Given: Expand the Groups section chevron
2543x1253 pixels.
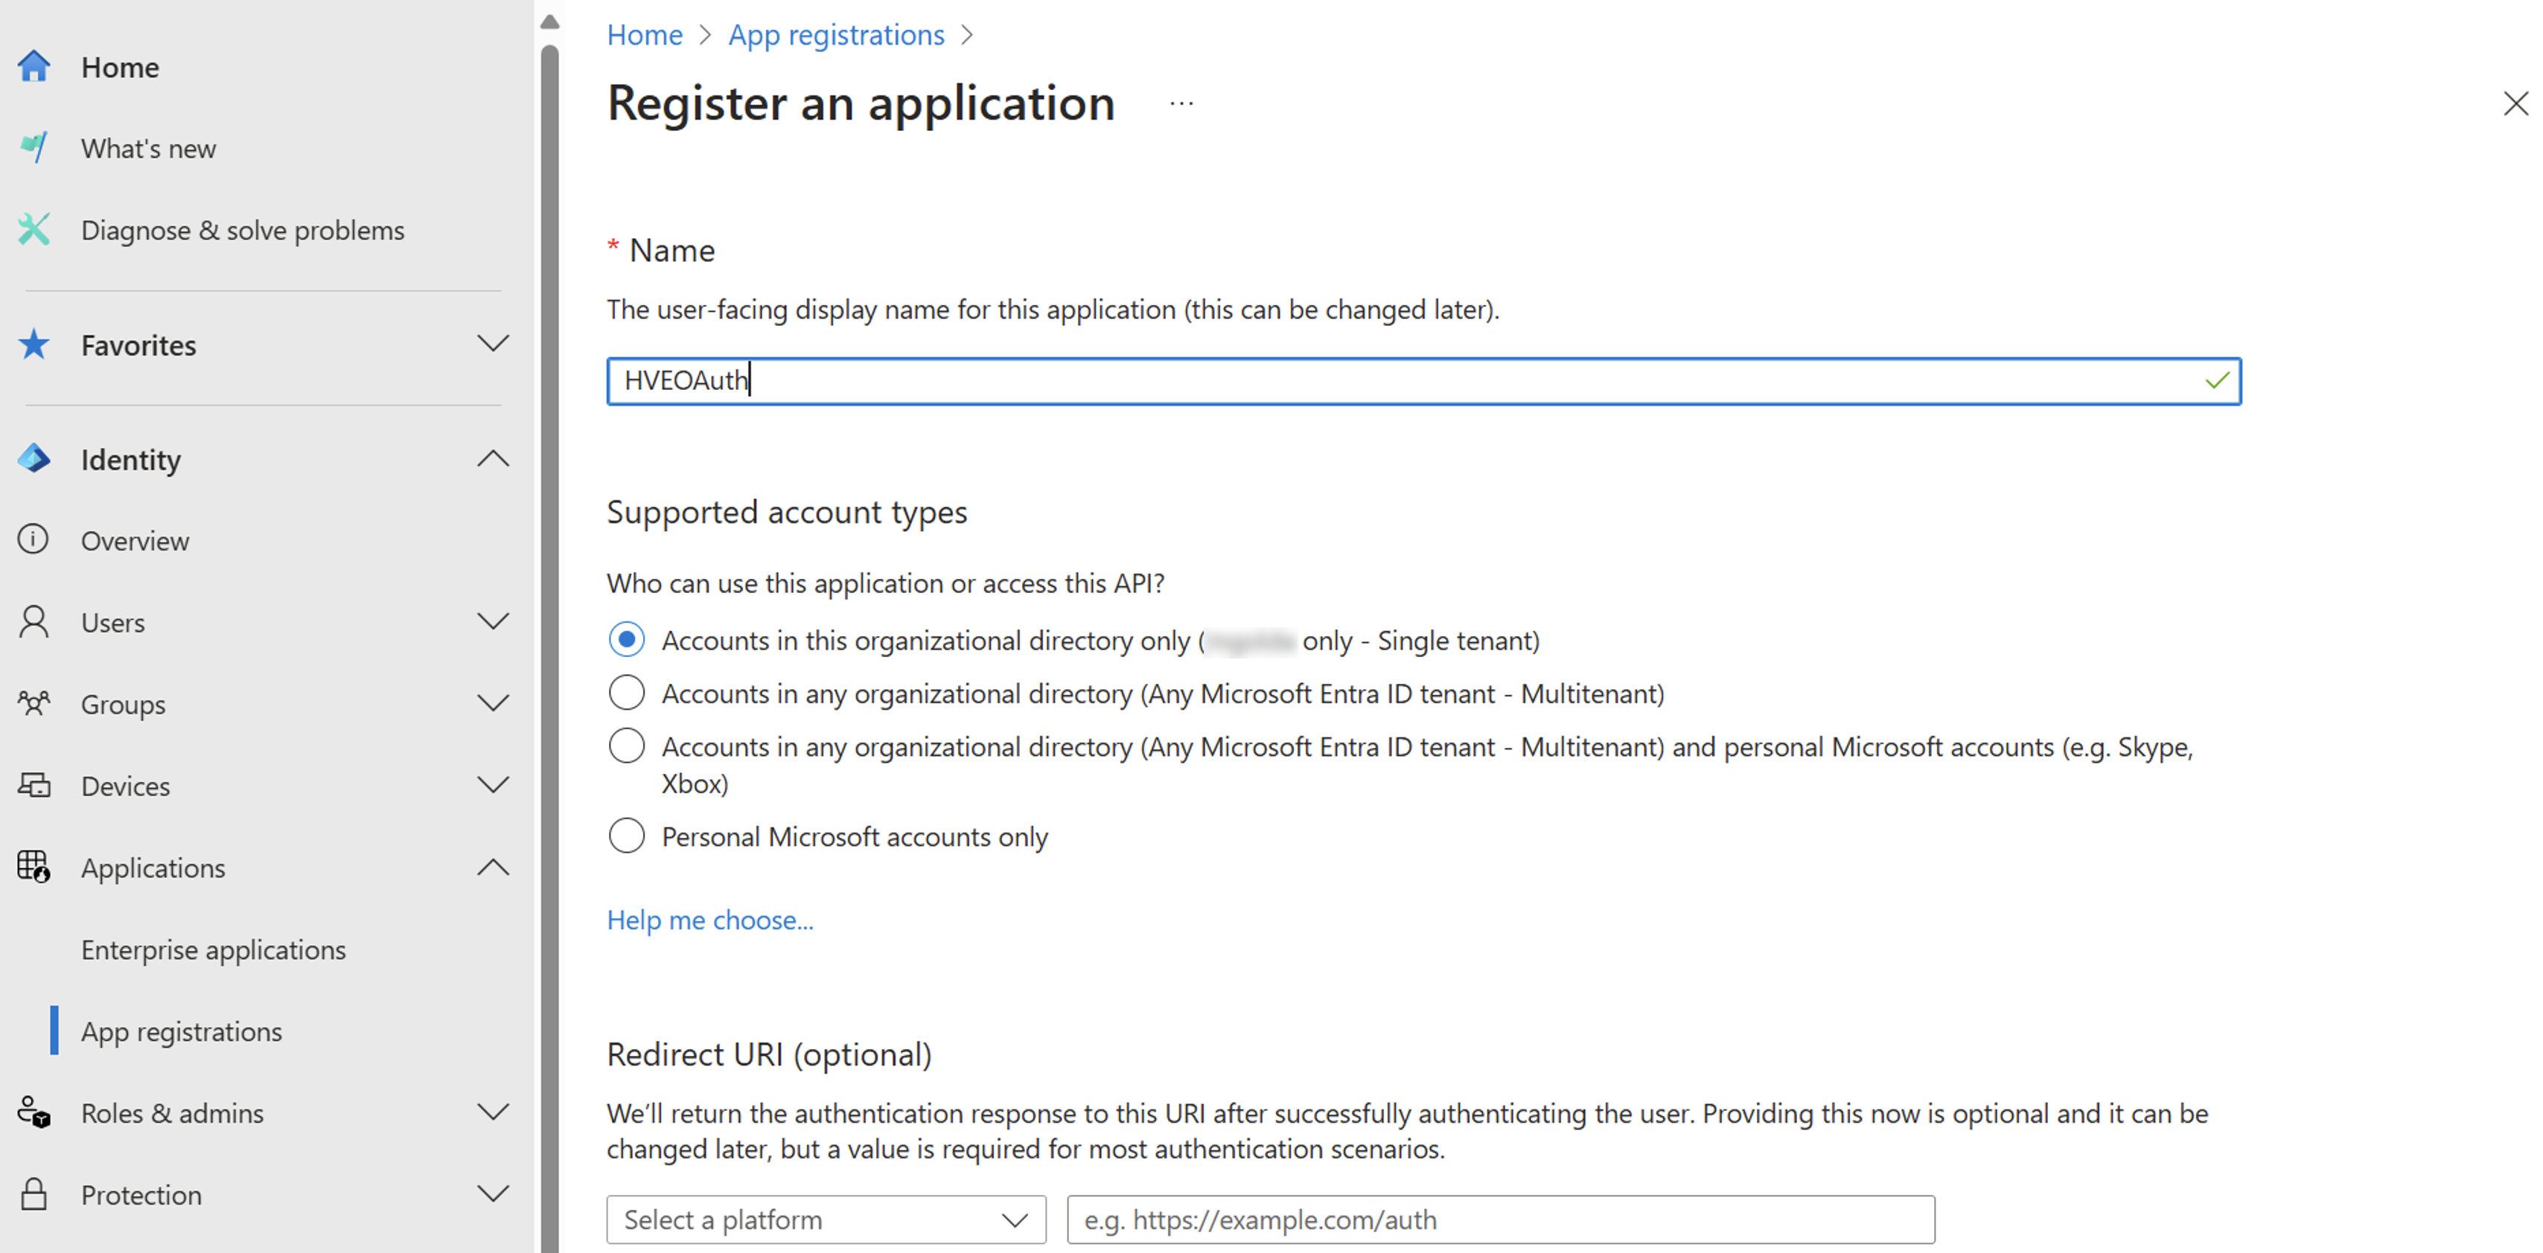Looking at the screenshot, I should click(493, 702).
